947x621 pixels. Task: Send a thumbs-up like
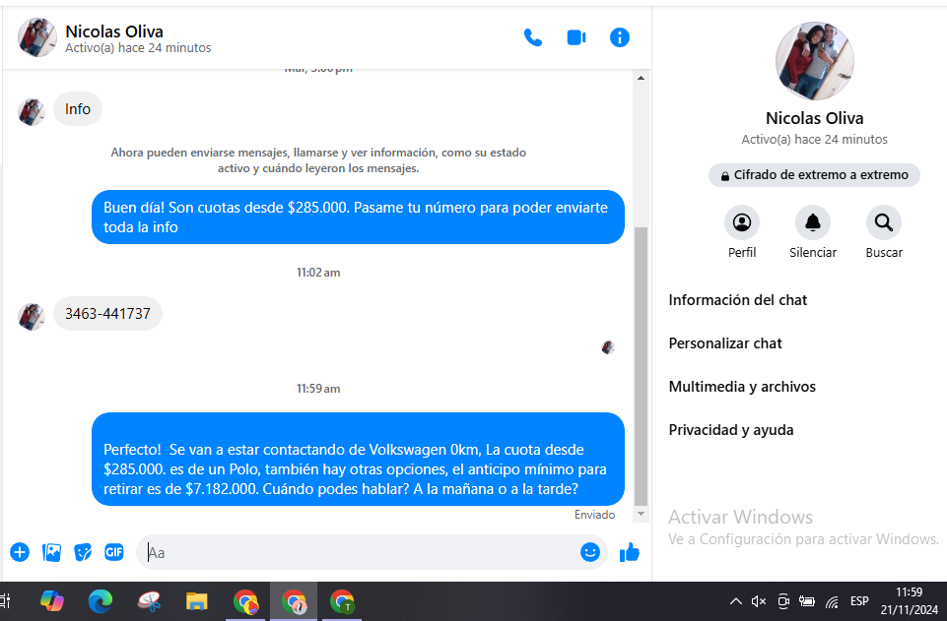630,552
